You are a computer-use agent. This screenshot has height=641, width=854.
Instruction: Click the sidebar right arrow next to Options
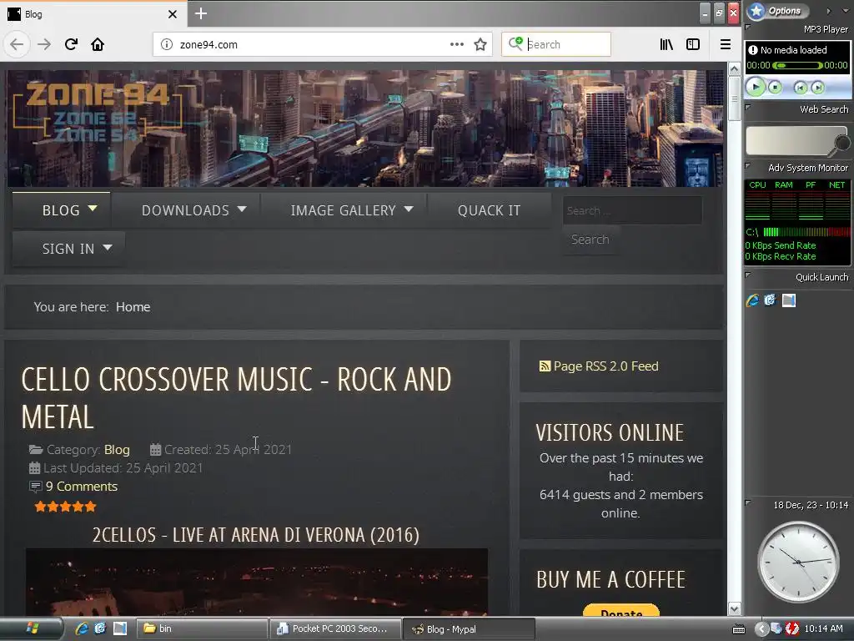[x=829, y=10]
